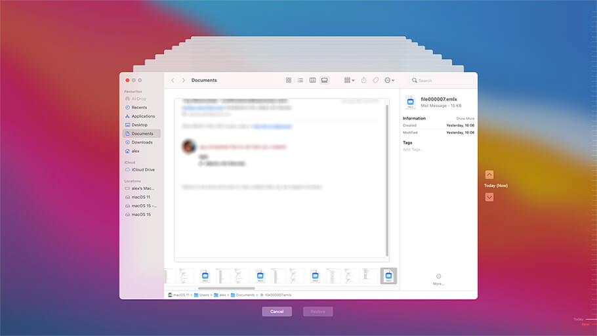Click the down arrow below Today (Now)

[489, 197]
